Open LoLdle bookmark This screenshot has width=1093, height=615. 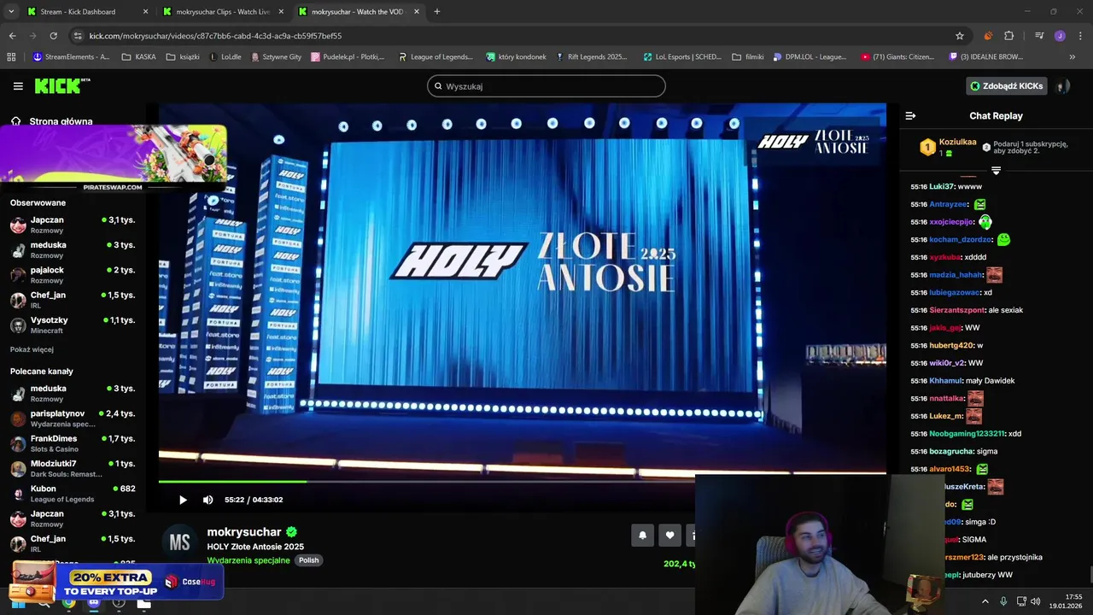tap(225, 57)
